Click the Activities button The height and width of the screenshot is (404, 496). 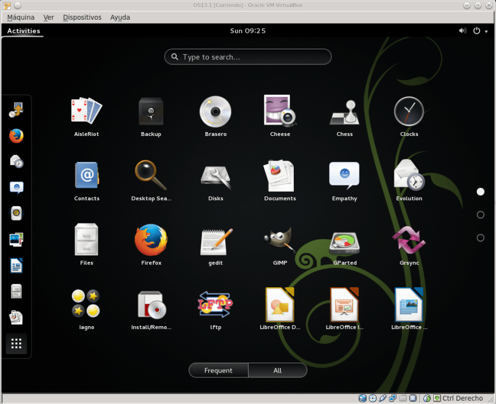(24, 31)
